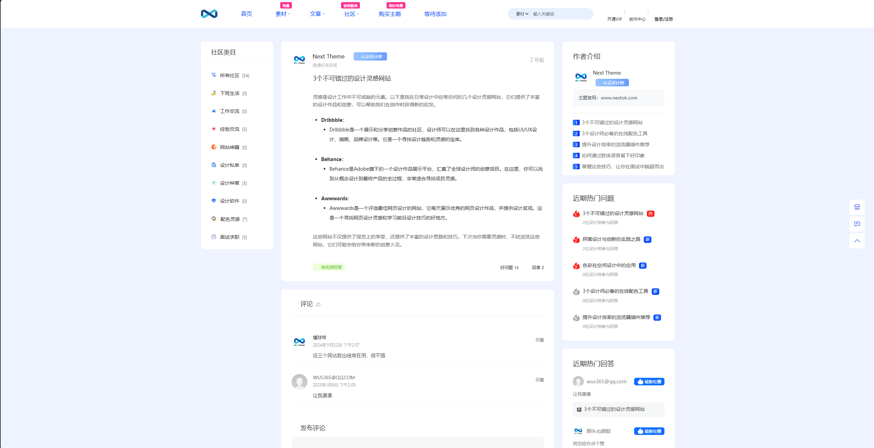Click 好问题 15 vote button
The width and height of the screenshot is (874, 448).
click(x=509, y=267)
